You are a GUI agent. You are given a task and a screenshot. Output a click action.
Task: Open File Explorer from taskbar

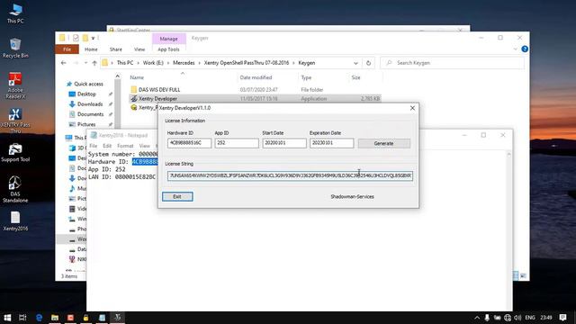coord(55,318)
